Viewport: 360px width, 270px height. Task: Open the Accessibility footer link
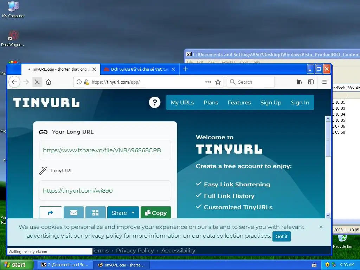point(178,250)
